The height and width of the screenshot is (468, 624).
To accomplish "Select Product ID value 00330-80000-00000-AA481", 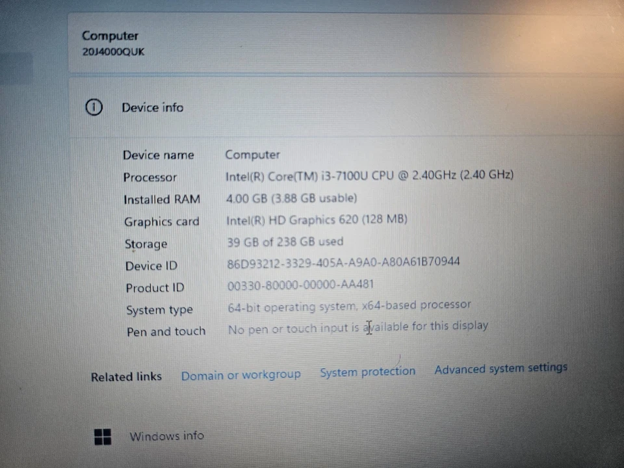I will coord(300,285).
